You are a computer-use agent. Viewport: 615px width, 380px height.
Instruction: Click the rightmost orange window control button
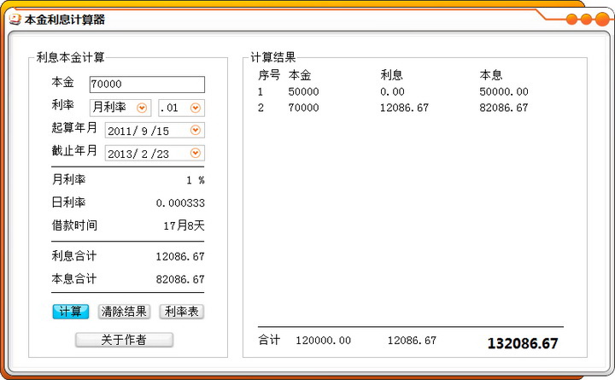[x=602, y=19]
